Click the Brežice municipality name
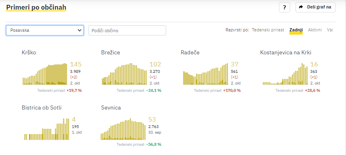346x155 pixels. click(111, 53)
